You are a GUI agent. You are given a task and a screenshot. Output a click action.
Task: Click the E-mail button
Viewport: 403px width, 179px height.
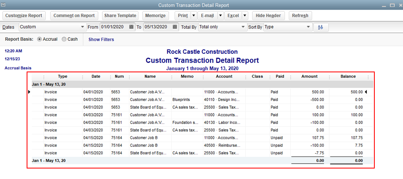pyautogui.click(x=207, y=16)
